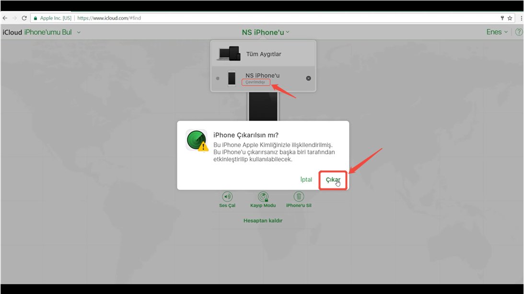
Task: Confirm removal by clicking Çıkar
Action: click(x=333, y=179)
